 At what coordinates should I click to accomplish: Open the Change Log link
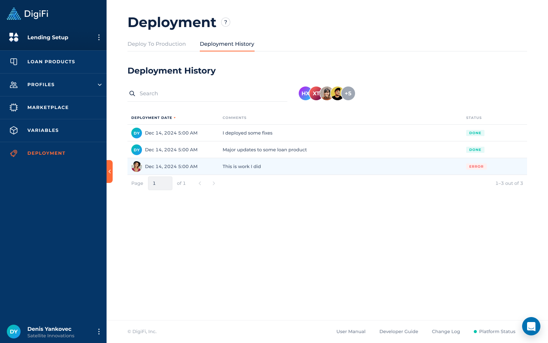coord(446,332)
